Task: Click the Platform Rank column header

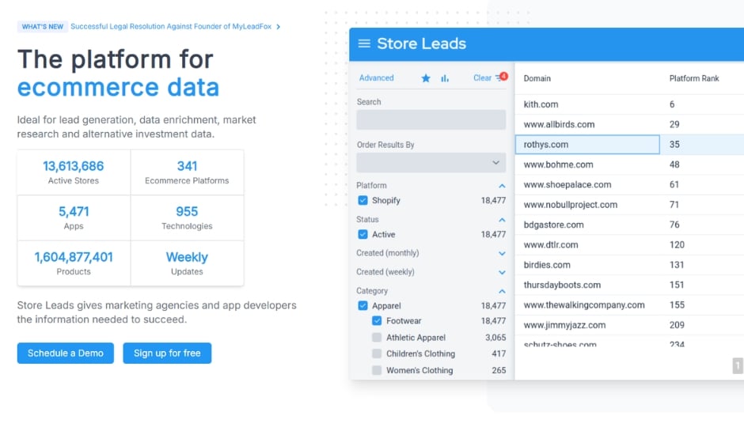Action: (694, 78)
